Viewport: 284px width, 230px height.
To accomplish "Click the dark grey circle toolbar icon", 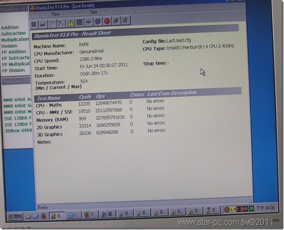I will point(98,22).
